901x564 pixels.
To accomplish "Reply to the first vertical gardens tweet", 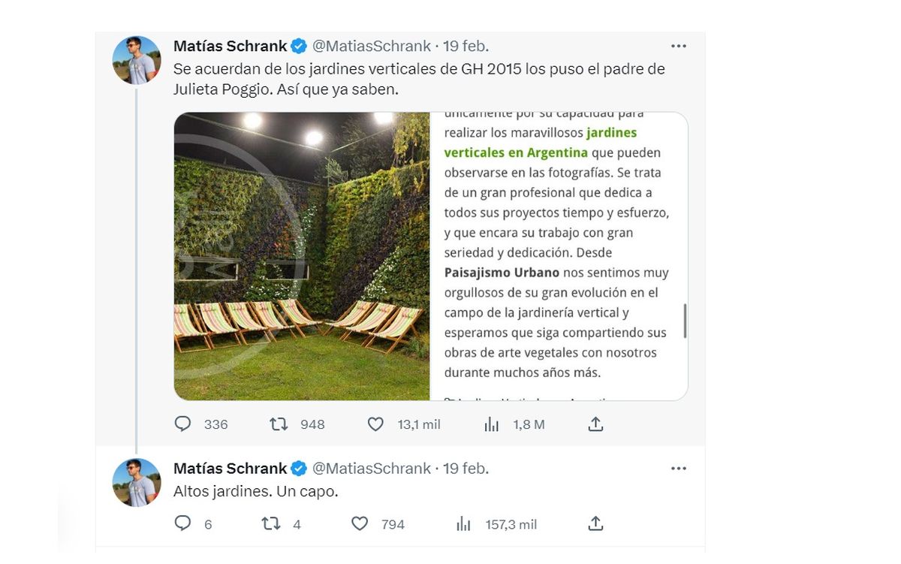I will [182, 424].
